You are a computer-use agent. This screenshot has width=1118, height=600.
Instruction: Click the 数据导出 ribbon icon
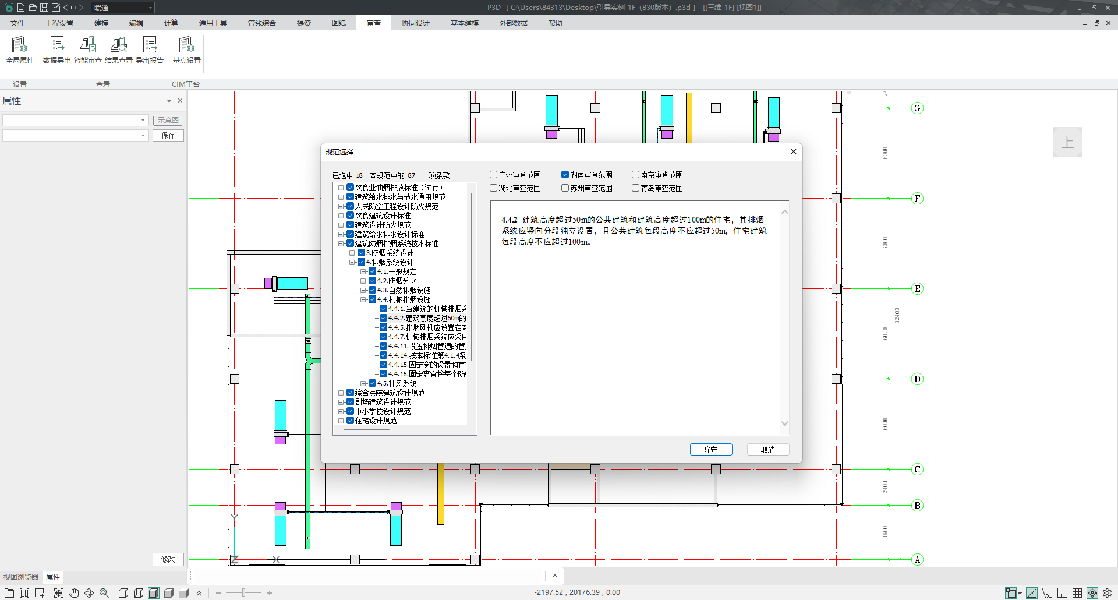tap(57, 50)
